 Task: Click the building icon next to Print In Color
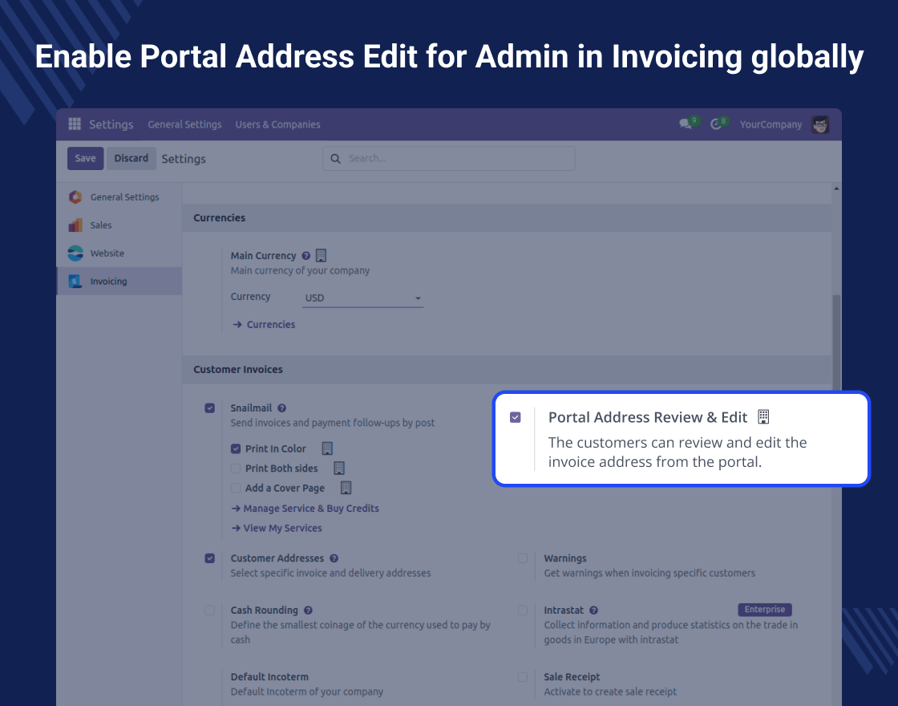[327, 448]
